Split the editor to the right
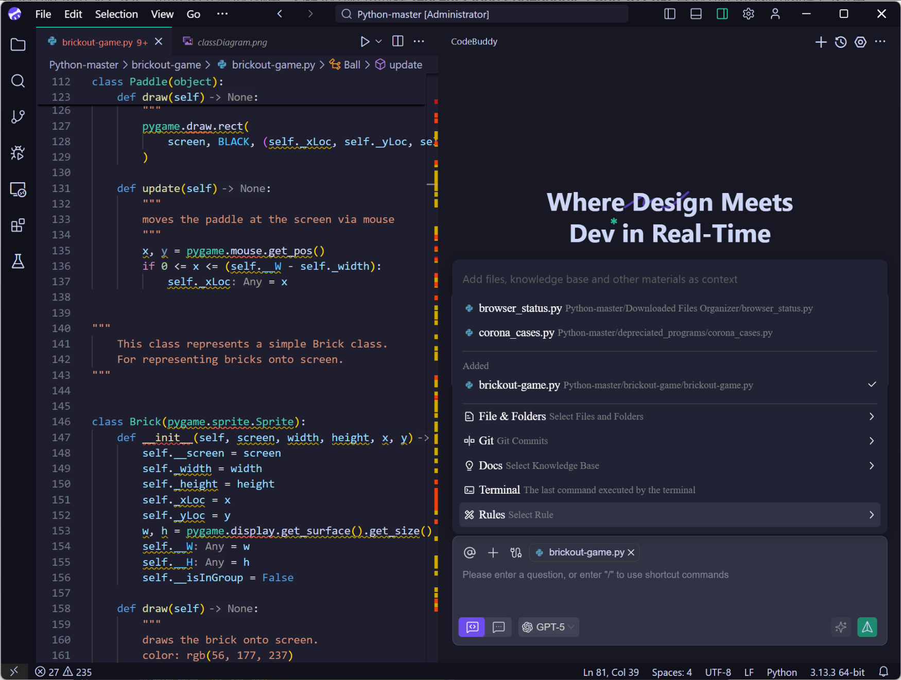This screenshot has height=680, width=901. point(398,42)
